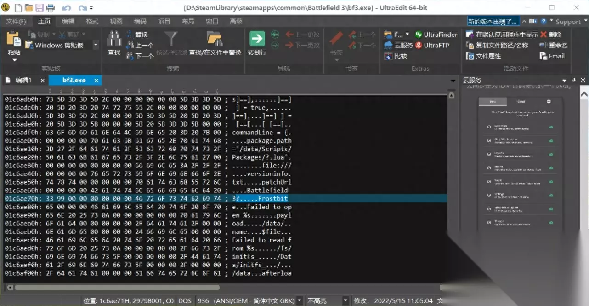The width and height of the screenshot is (589, 306).
Task: Click the New file icon in quick access toolbar
Action: click(x=18, y=8)
